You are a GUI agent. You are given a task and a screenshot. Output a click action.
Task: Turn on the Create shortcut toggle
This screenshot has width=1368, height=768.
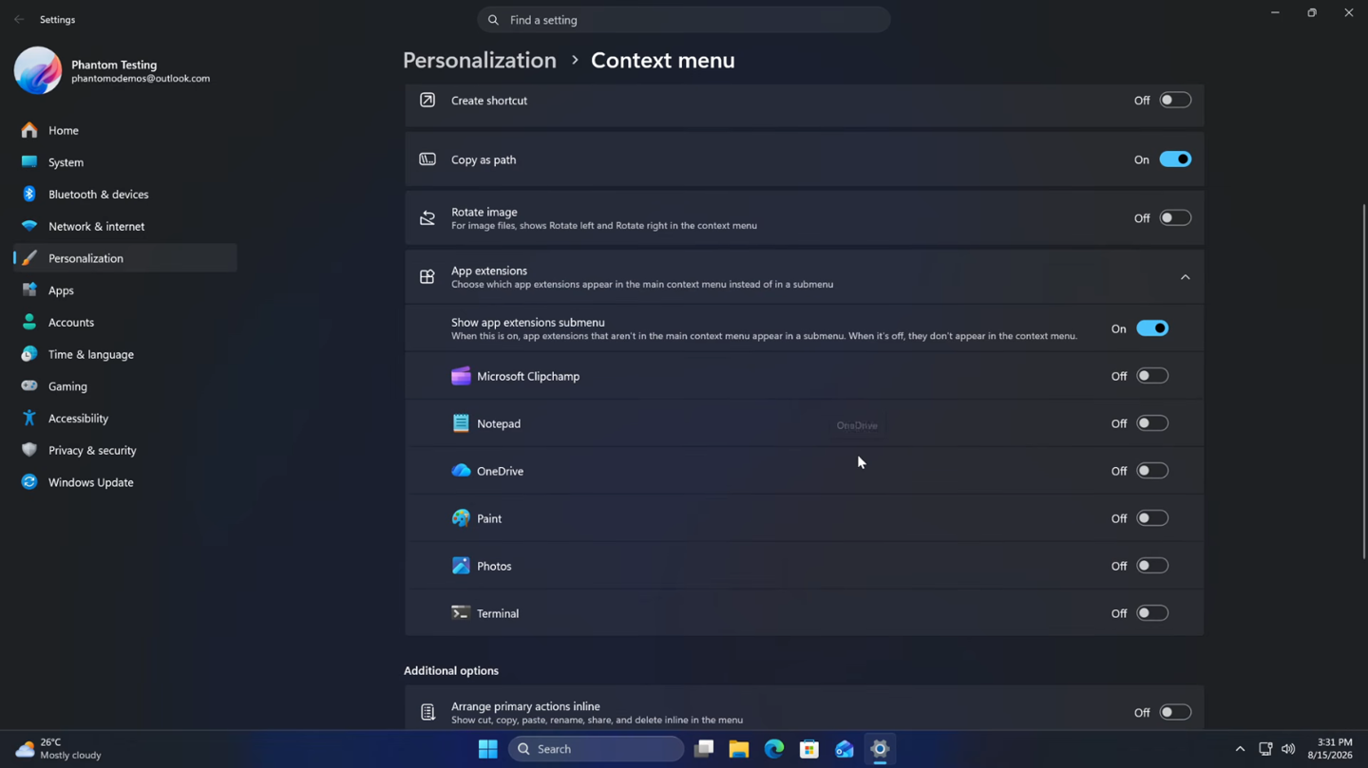point(1175,100)
